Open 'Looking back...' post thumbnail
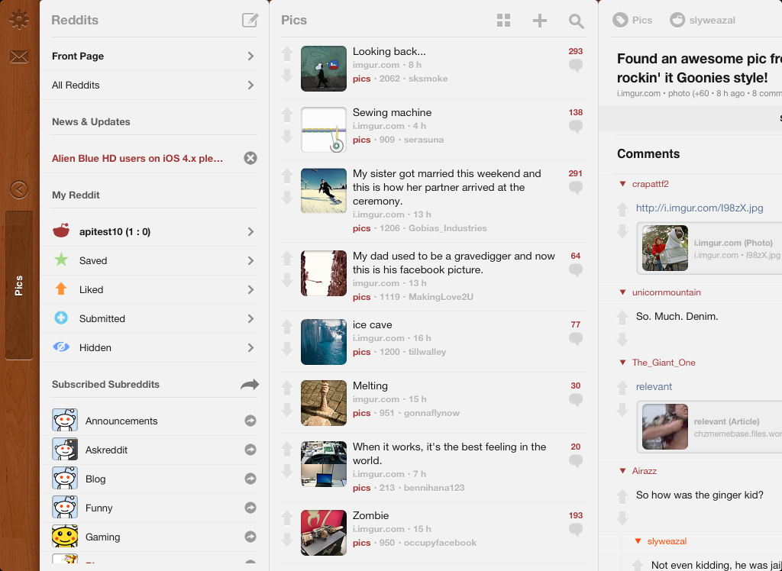Screen dimensions: 782x571 pyautogui.click(x=324, y=69)
